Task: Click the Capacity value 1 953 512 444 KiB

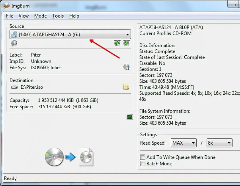Action: click(x=56, y=100)
